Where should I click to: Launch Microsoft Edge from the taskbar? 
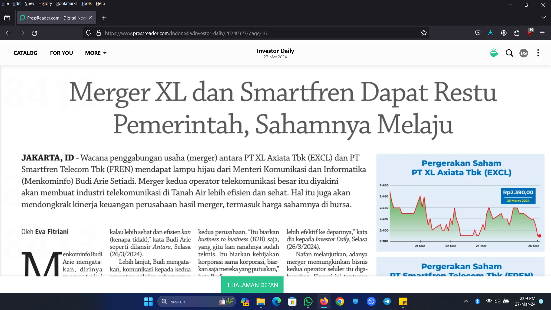(277, 301)
